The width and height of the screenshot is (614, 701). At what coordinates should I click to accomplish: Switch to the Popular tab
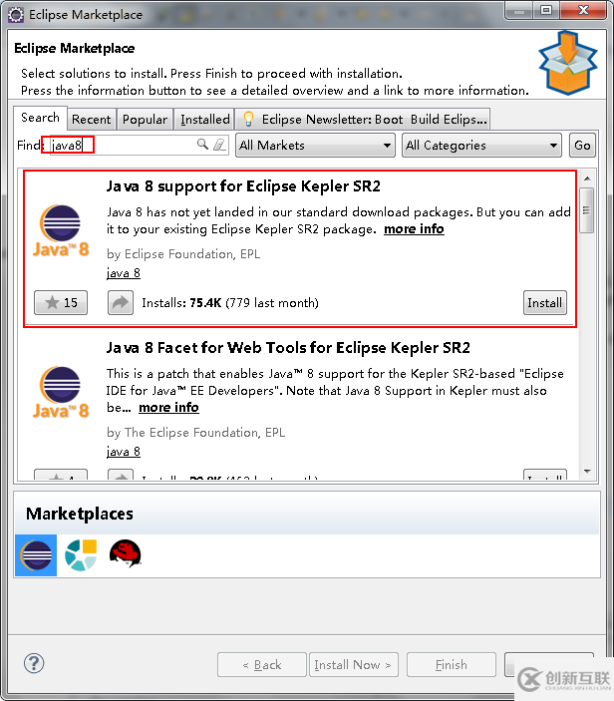click(x=145, y=120)
